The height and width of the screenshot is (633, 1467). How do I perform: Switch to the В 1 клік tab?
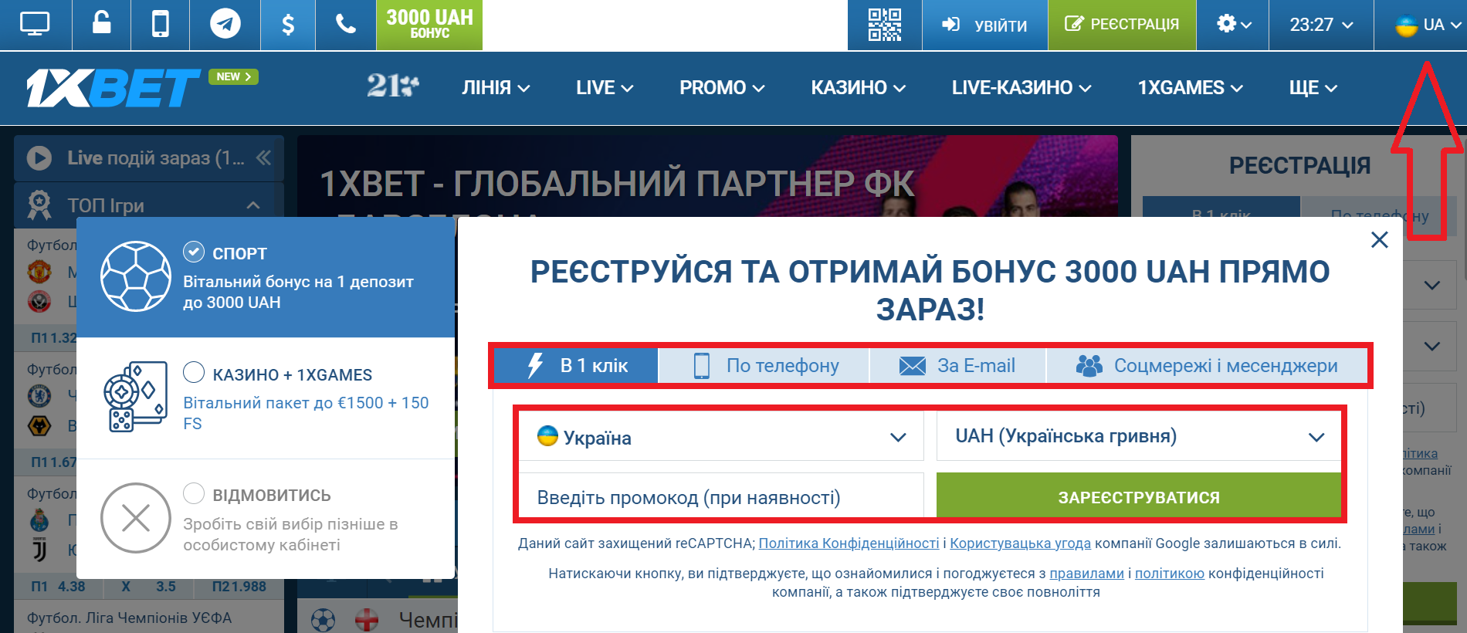576,365
